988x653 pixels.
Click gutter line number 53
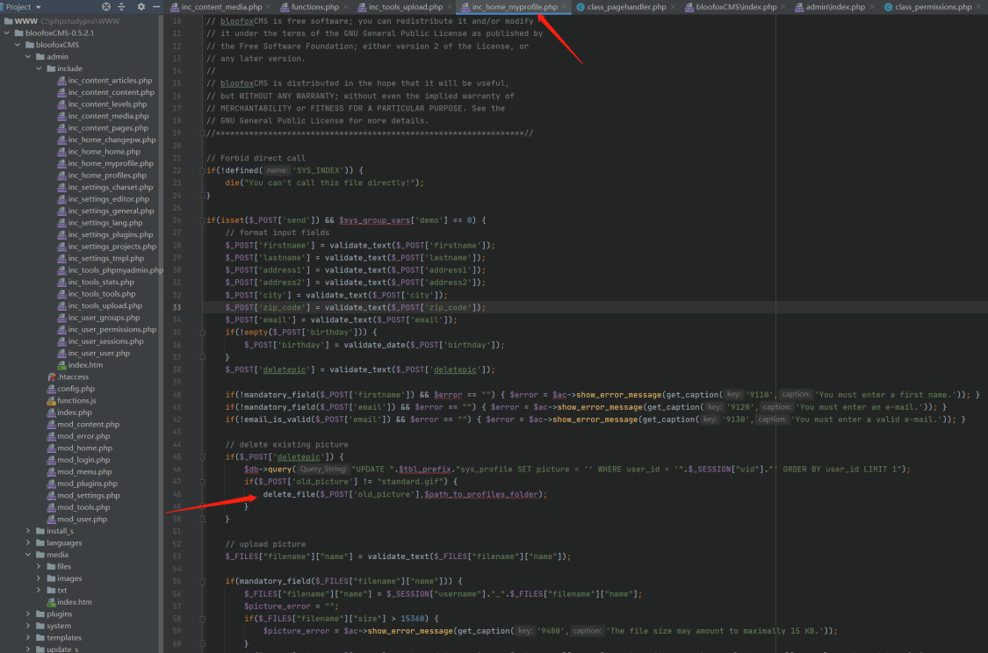177,556
